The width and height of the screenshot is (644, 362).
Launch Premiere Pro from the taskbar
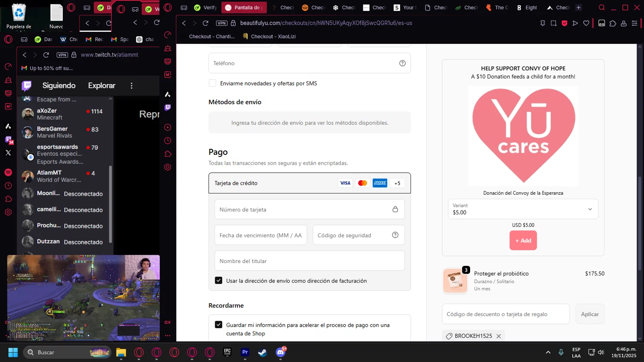(x=245, y=353)
